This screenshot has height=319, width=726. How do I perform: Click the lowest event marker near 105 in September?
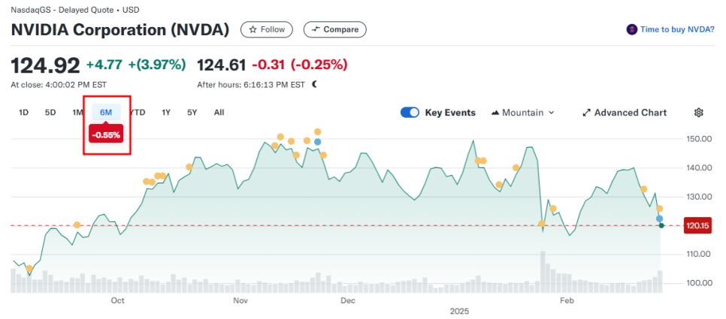click(x=29, y=269)
